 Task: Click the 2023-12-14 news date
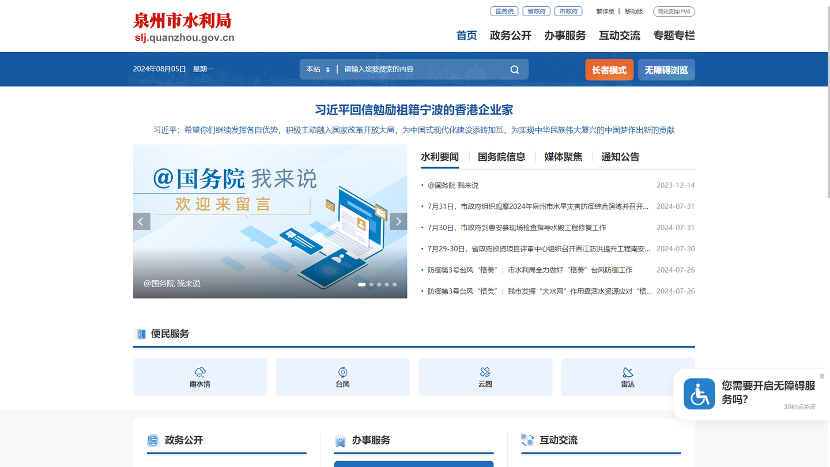(x=676, y=185)
